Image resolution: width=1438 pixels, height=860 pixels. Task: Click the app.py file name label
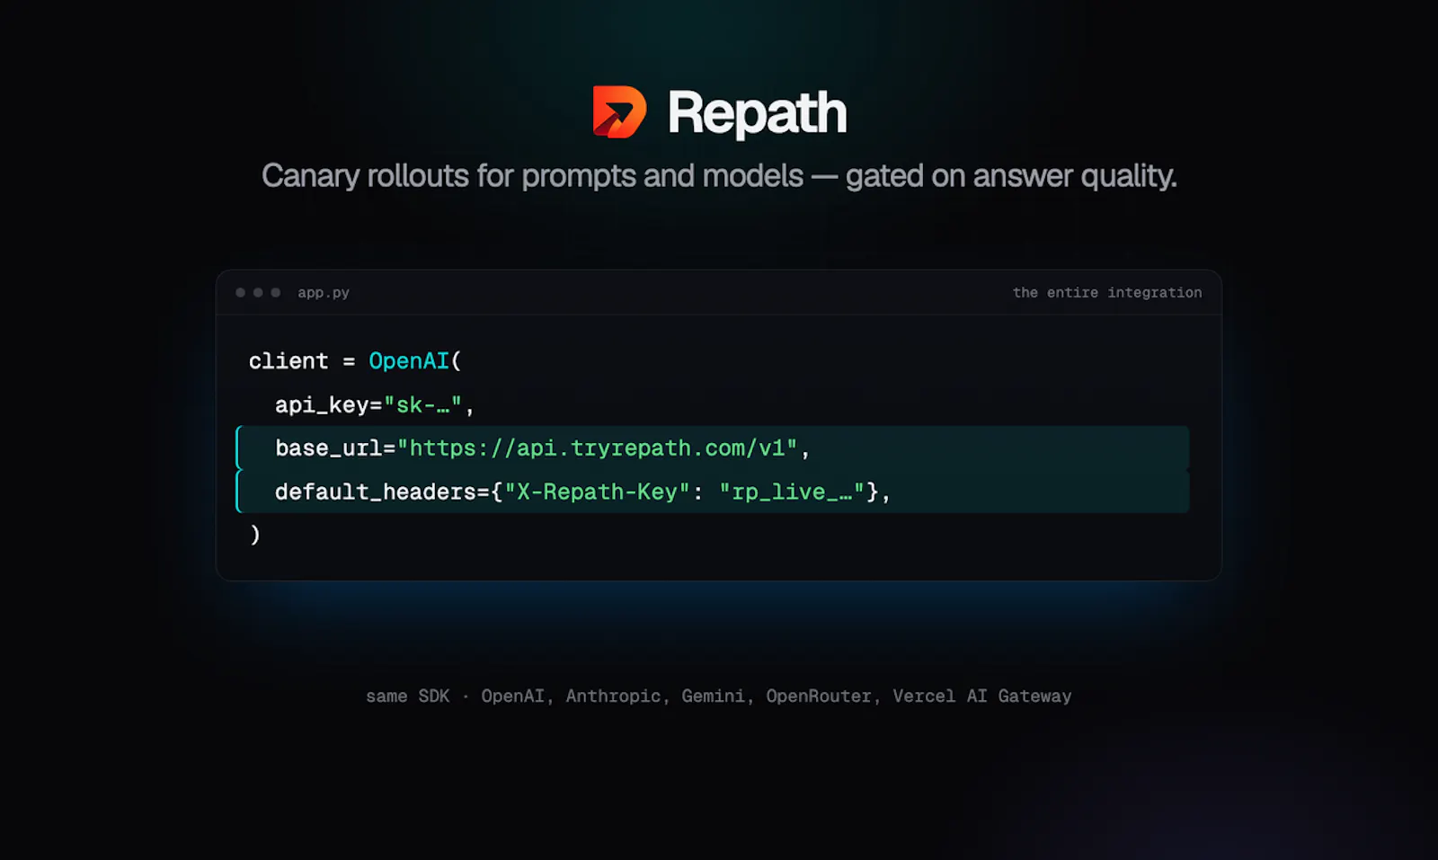(x=324, y=293)
